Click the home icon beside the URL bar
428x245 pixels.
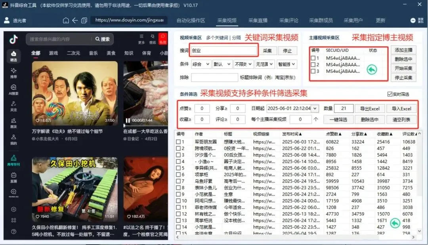click(66, 21)
